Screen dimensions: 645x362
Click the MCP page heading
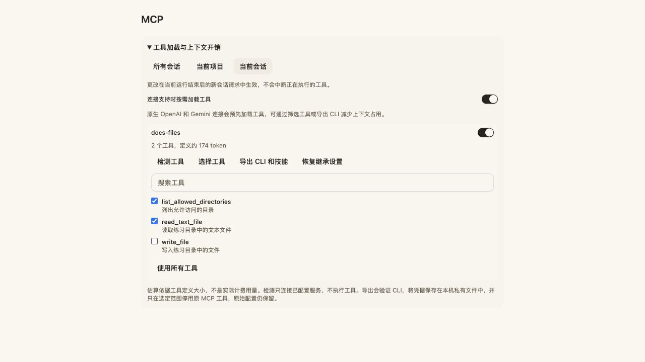tap(152, 20)
